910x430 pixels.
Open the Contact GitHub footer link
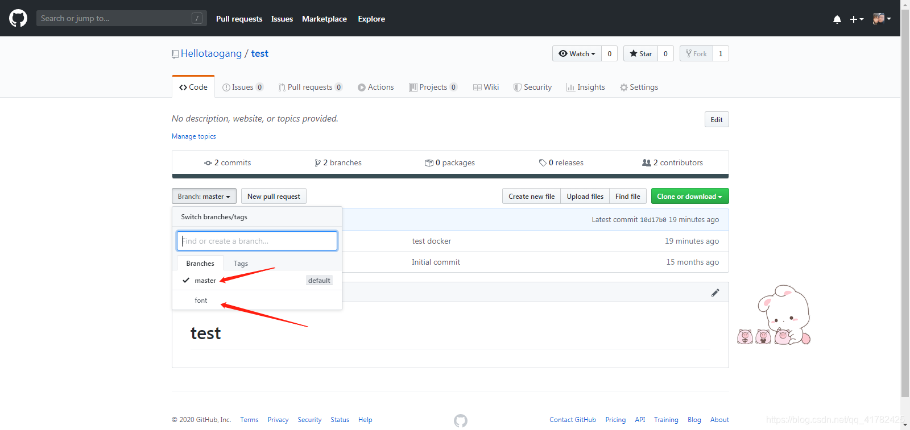tap(573, 420)
